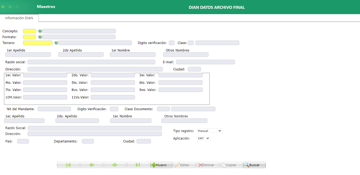Go to first record navigation button
Screen dimensions: 360x175
pos(68,165)
